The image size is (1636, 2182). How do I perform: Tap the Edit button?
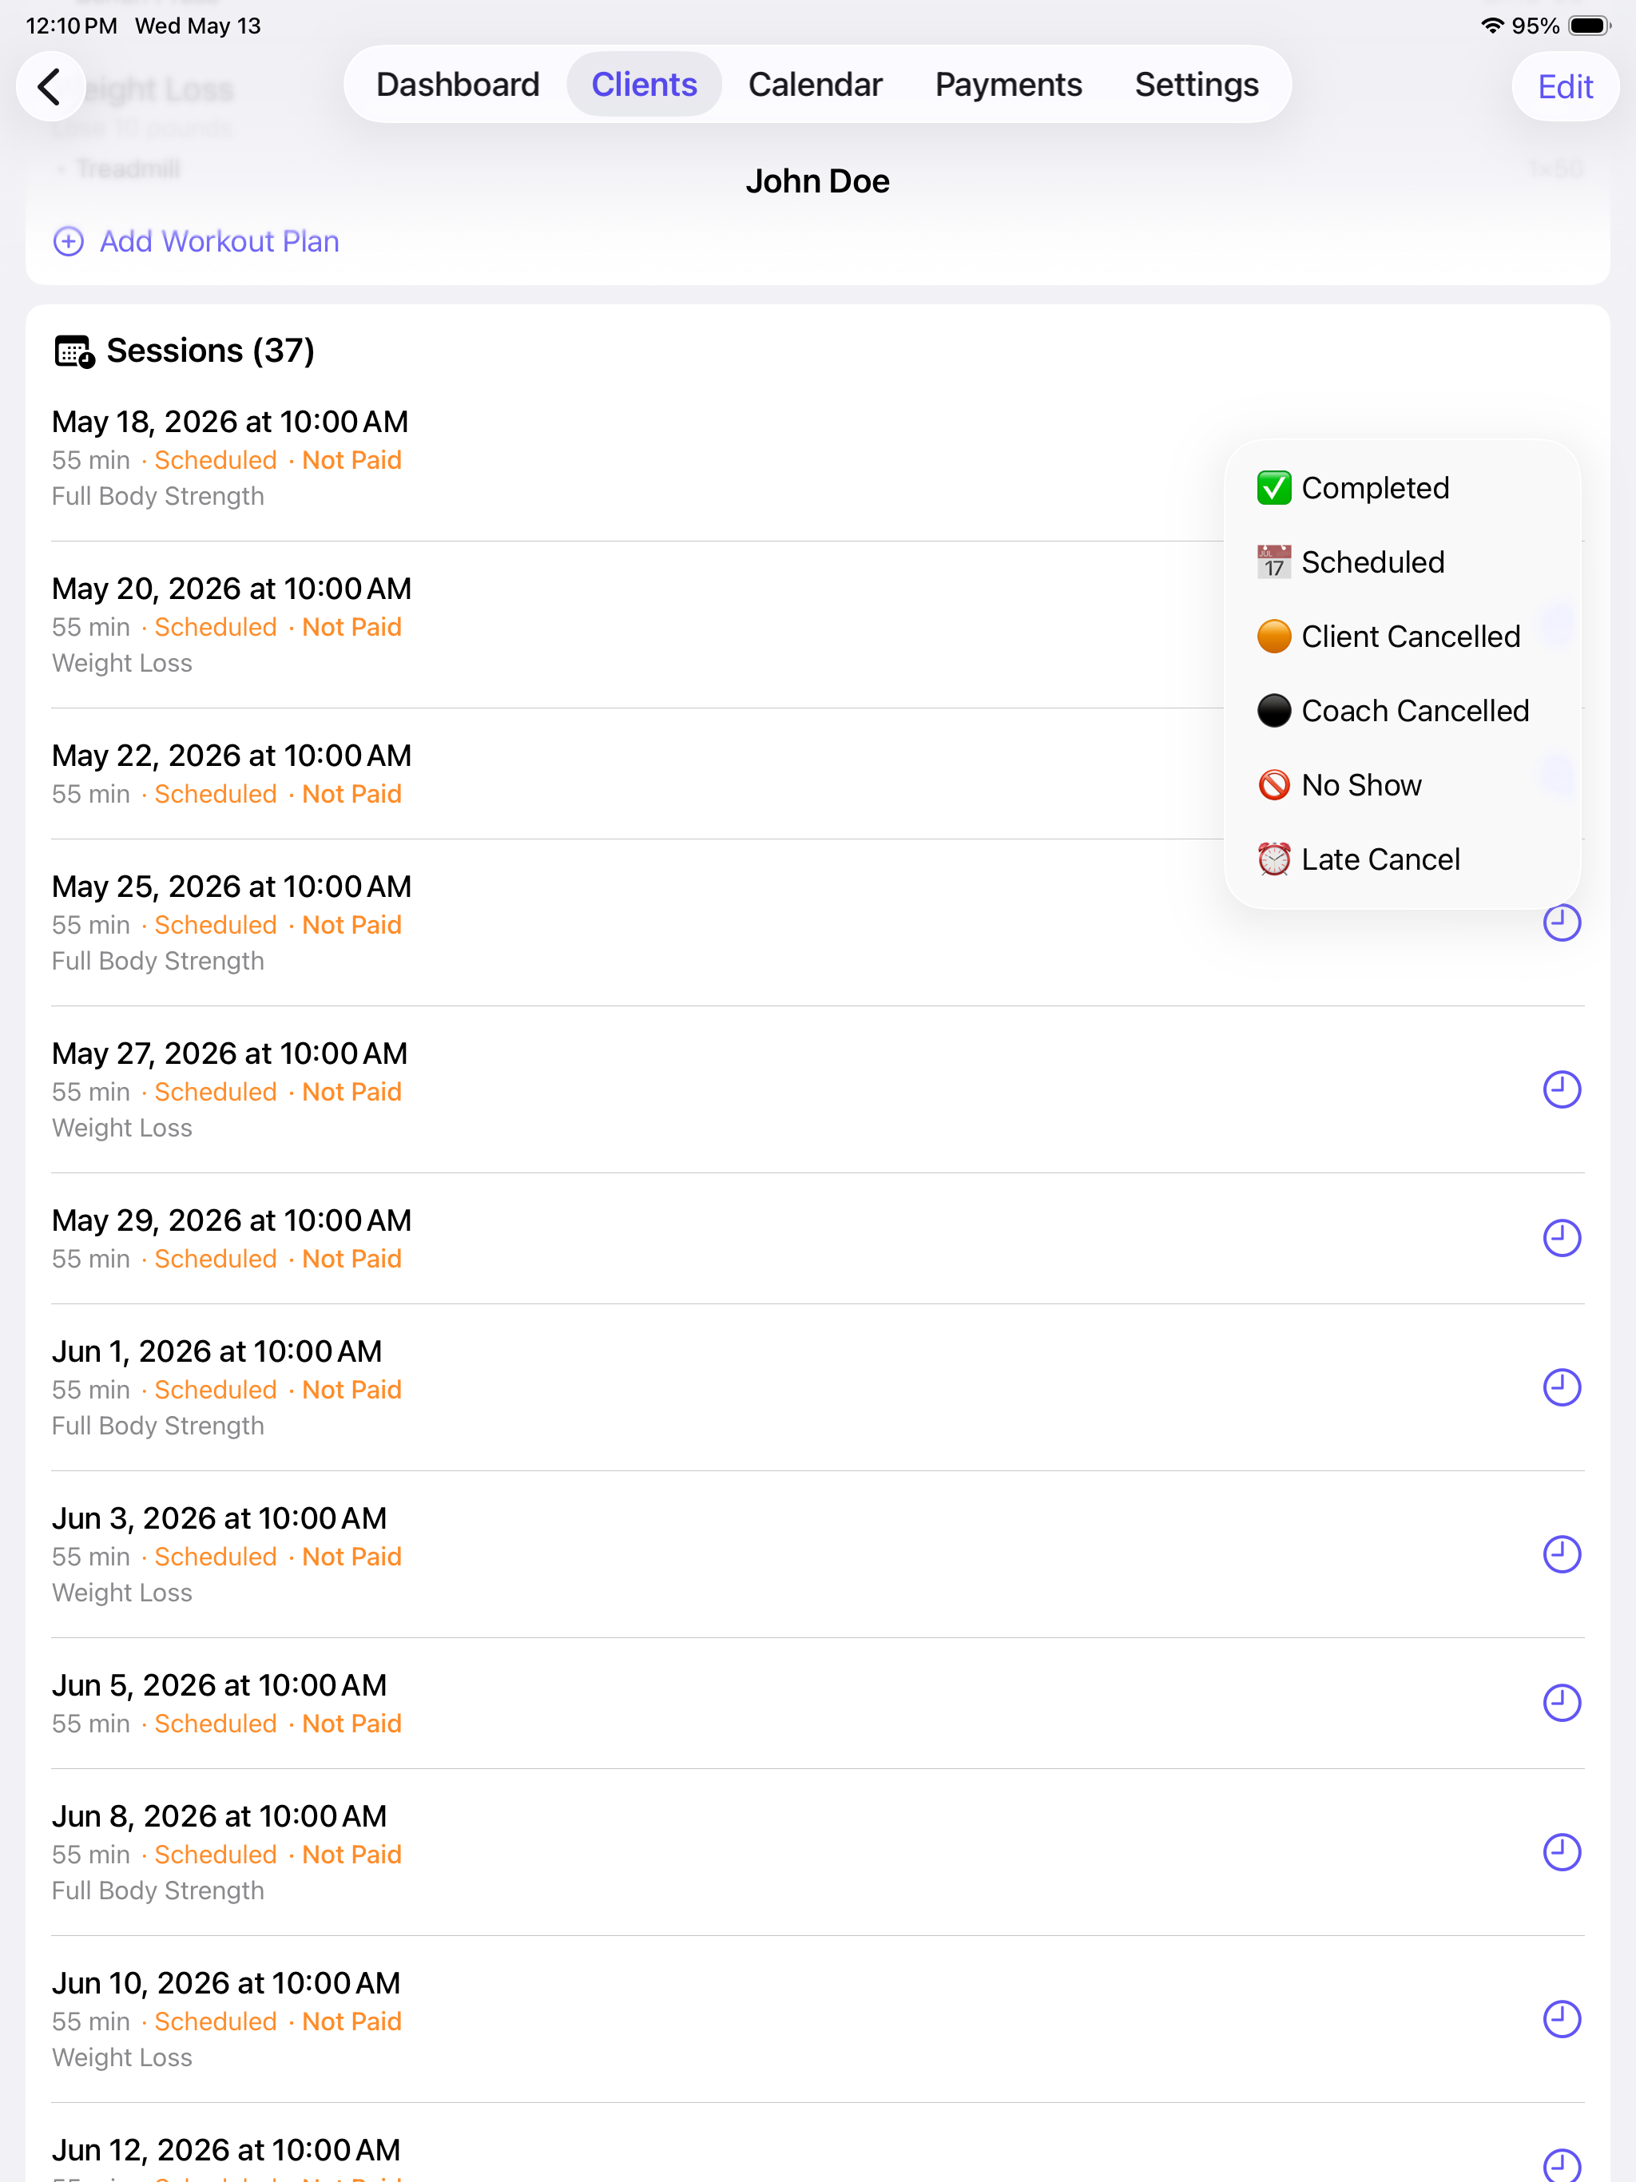pyautogui.click(x=1565, y=87)
